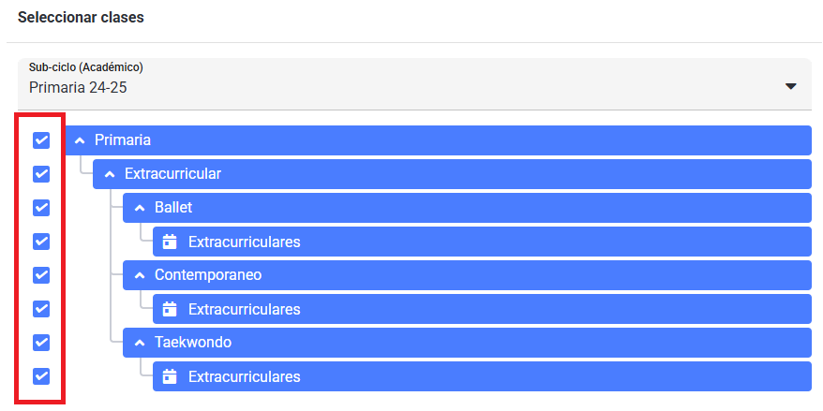Uncheck the Contemporaneo row checkbox
823x411 pixels.
point(41,275)
